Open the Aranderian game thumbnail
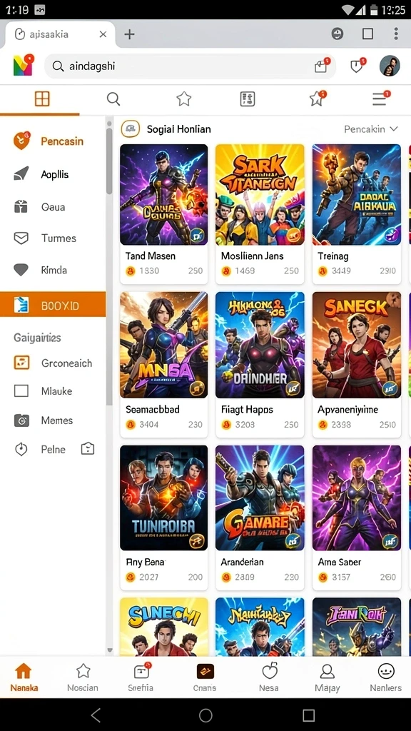 click(260, 498)
